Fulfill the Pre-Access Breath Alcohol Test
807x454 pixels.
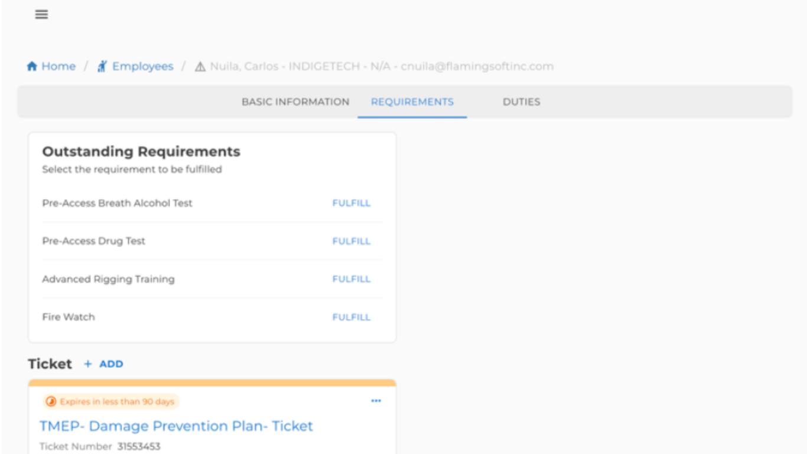tap(351, 203)
